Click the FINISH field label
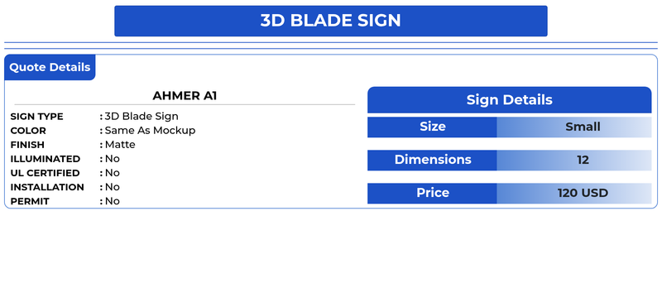 coord(27,145)
